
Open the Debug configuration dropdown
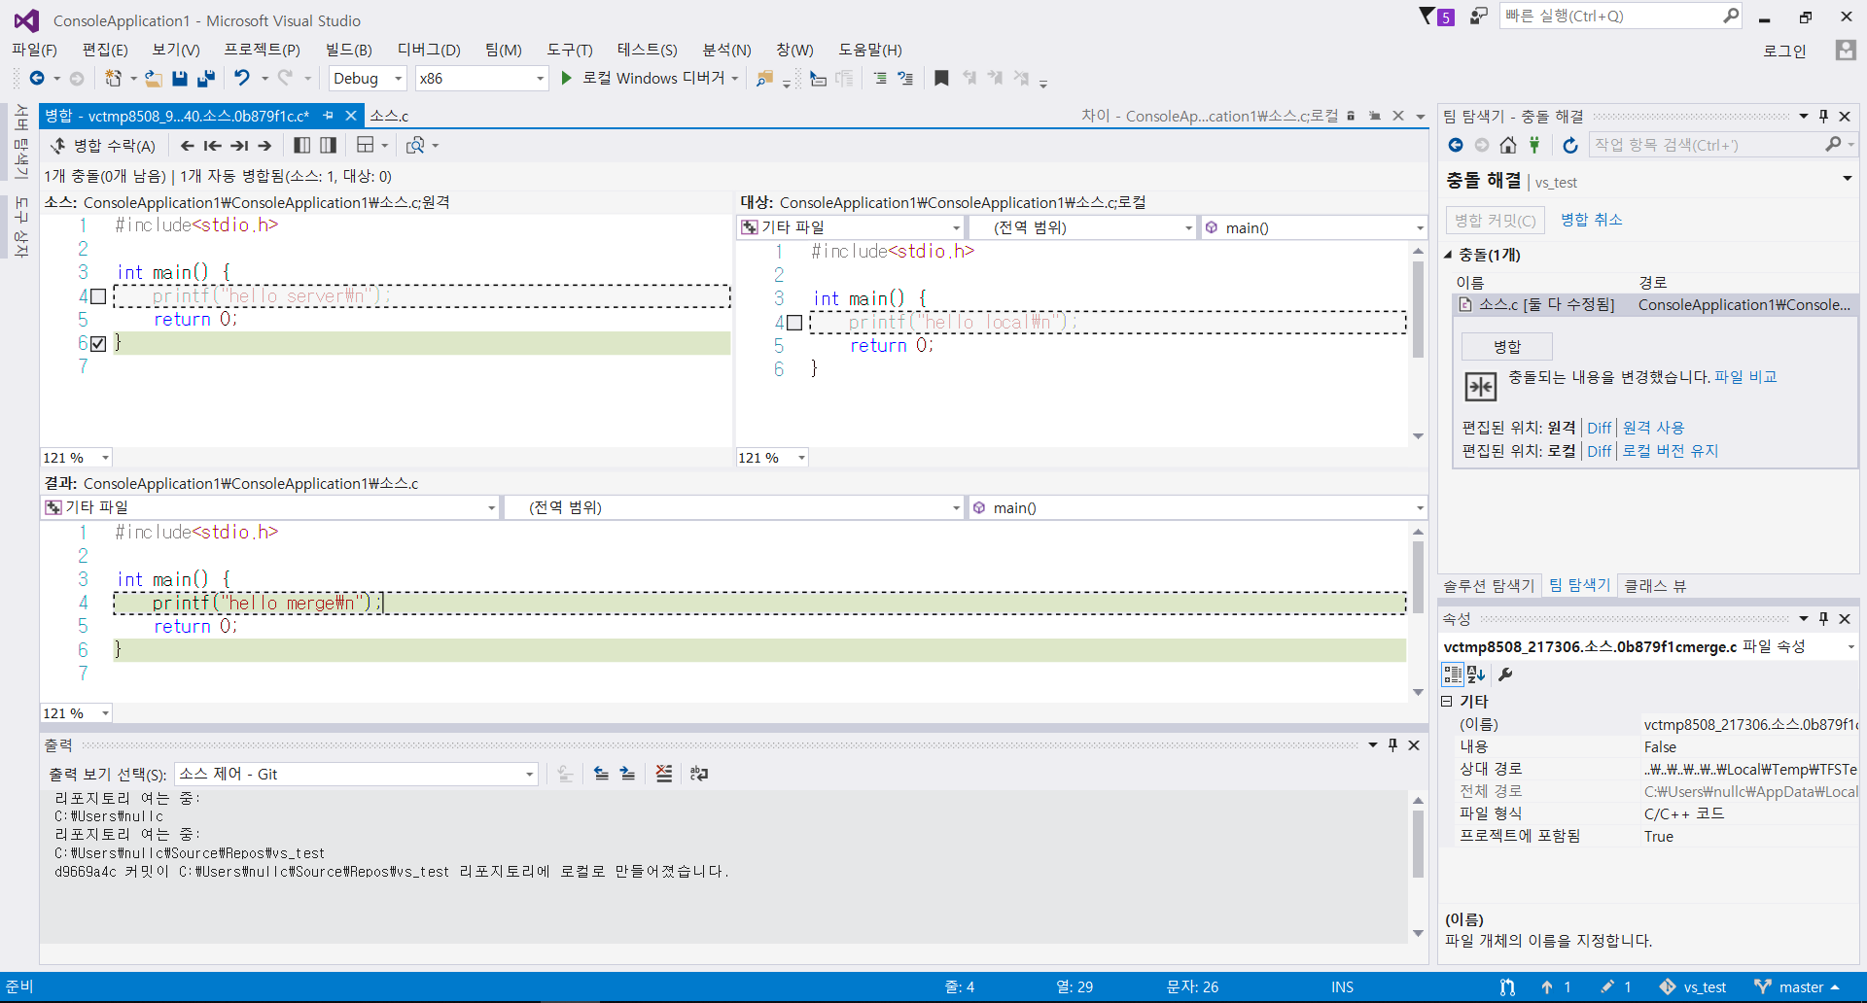coord(368,79)
